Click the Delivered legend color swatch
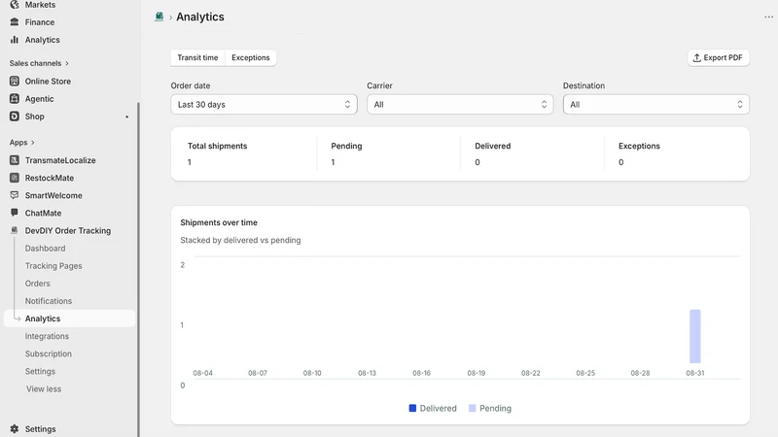 pyautogui.click(x=412, y=408)
